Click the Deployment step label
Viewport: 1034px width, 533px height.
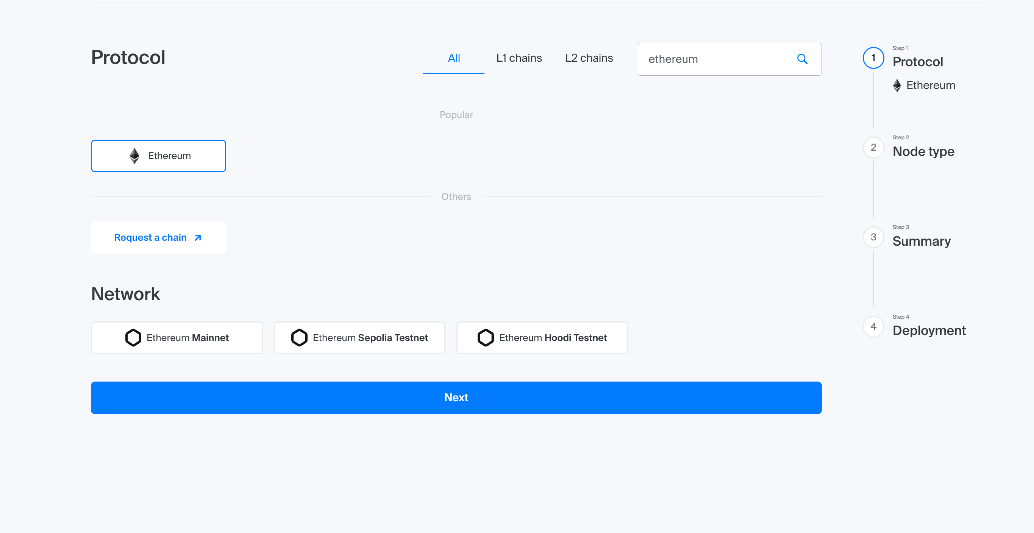pyautogui.click(x=929, y=330)
